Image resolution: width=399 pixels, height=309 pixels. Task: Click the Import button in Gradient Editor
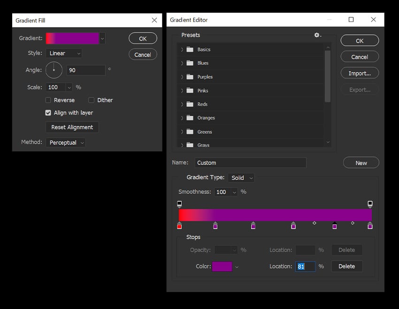click(359, 73)
